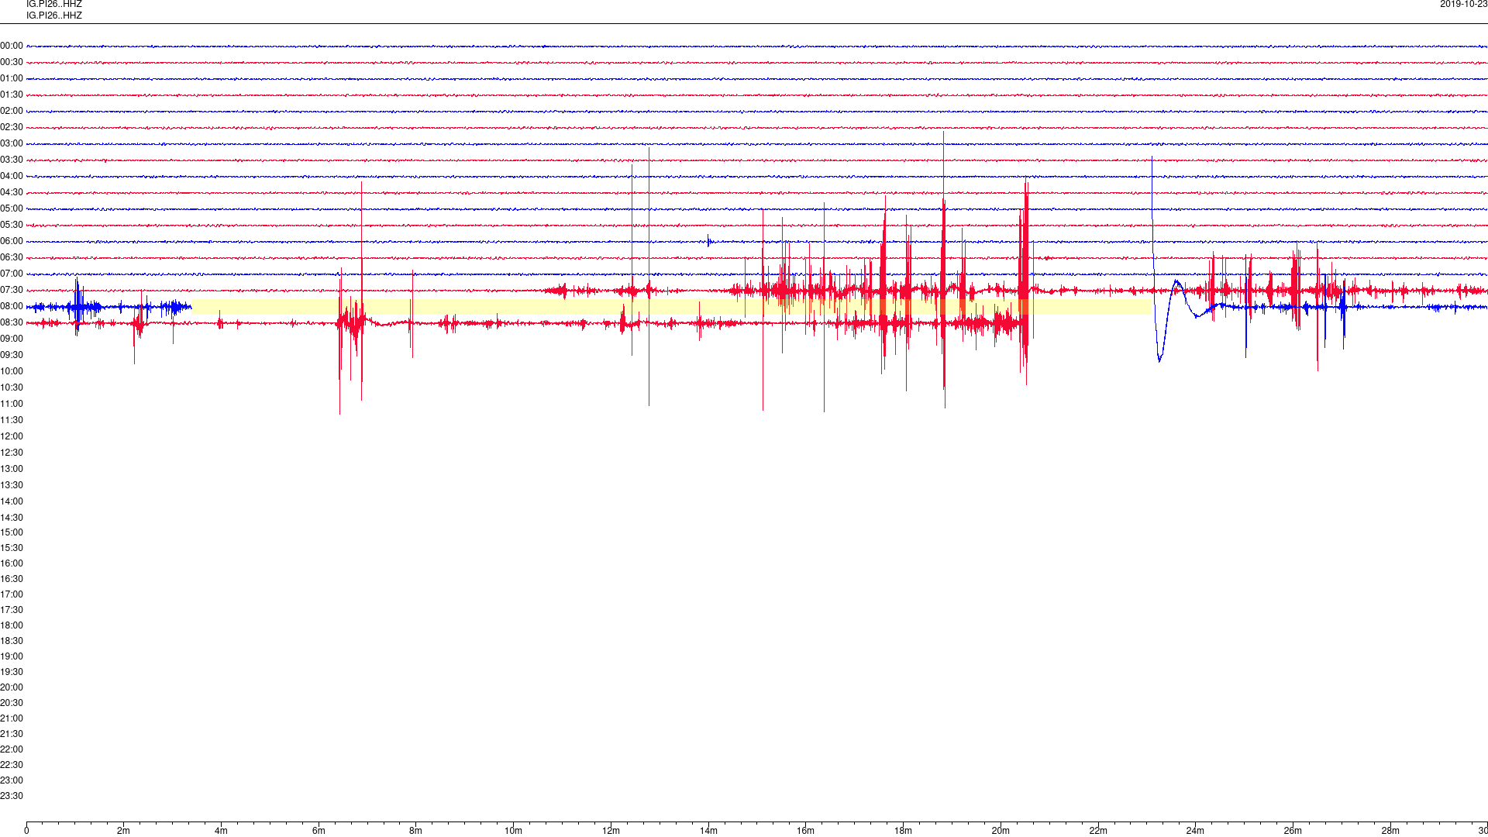Click the 18m tick on time axis
1488x837 pixels.
[903, 831]
